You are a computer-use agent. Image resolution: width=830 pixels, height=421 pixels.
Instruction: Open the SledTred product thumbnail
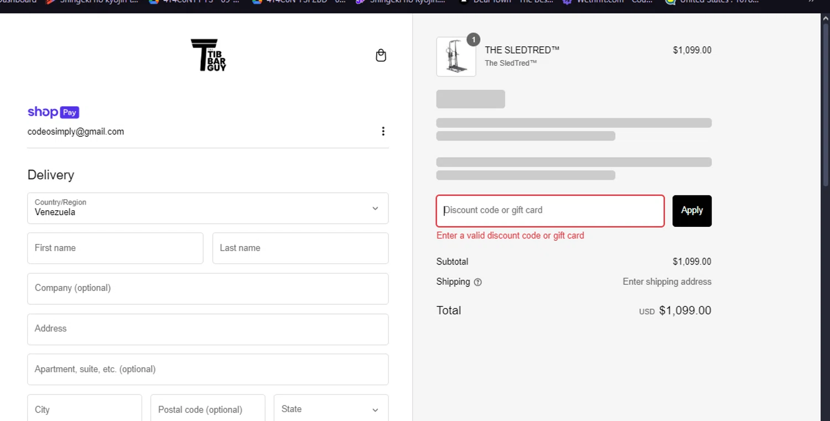[456, 56]
